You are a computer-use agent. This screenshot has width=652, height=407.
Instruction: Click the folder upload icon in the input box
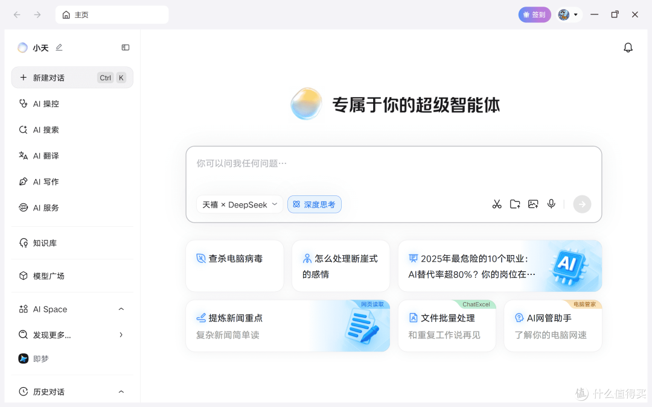pyautogui.click(x=515, y=204)
